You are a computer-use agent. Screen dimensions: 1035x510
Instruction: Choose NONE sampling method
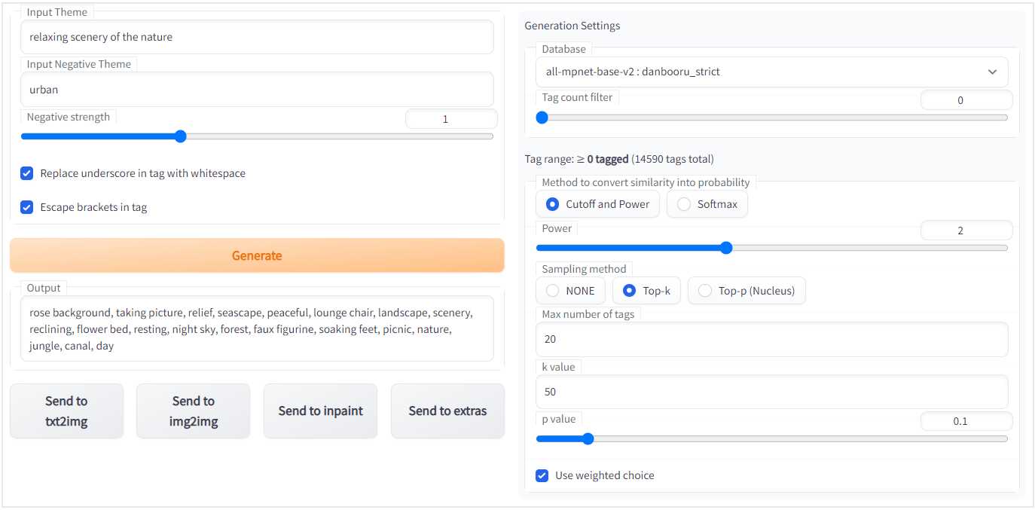(x=553, y=291)
